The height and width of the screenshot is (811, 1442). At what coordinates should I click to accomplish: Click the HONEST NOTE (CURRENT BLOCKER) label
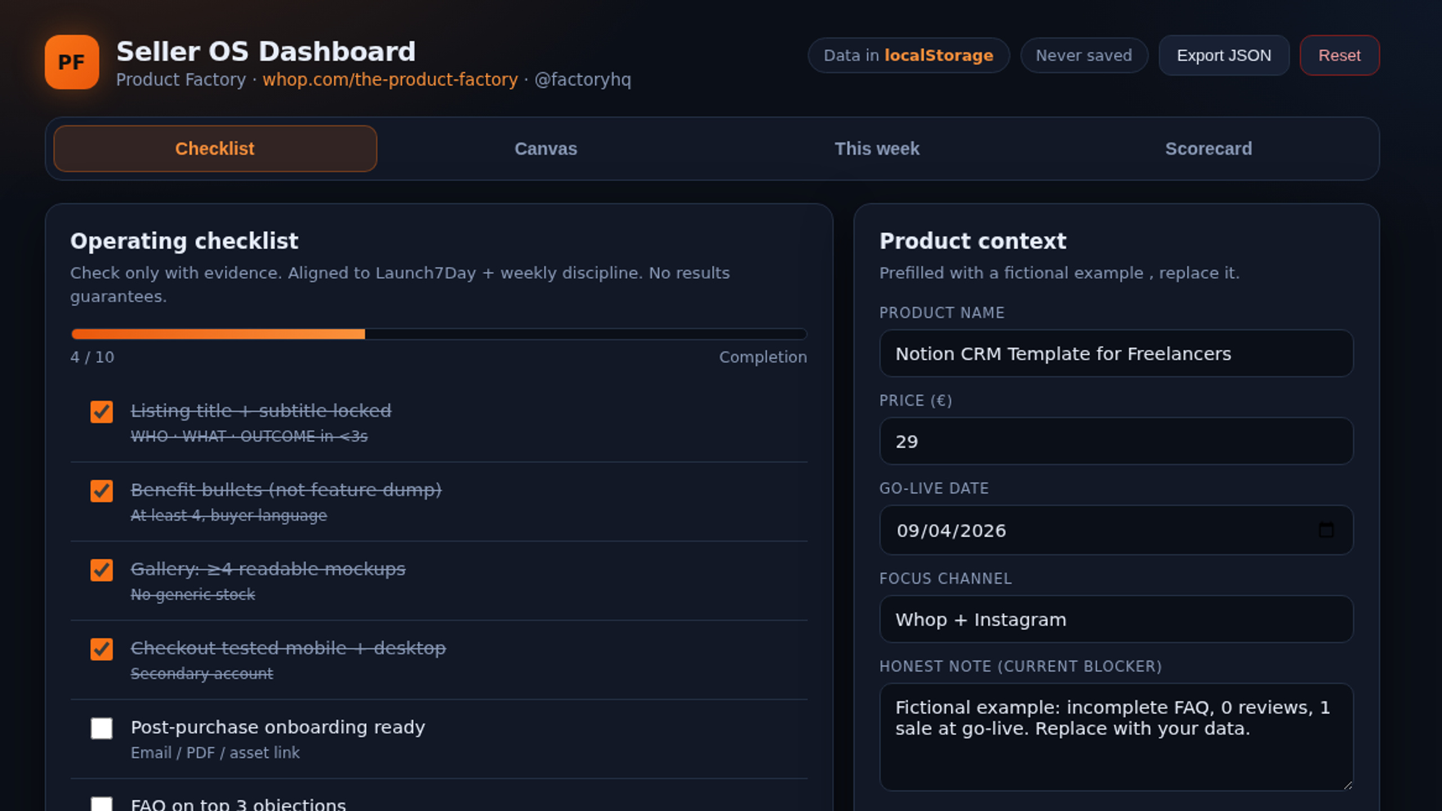click(1021, 666)
